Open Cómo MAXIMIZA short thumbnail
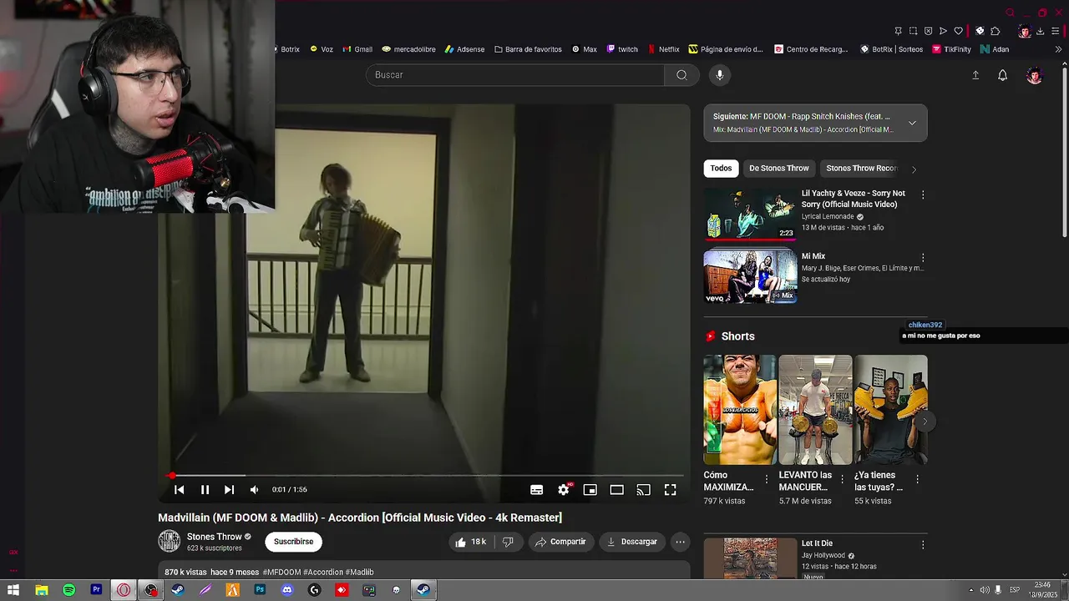 point(740,410)
